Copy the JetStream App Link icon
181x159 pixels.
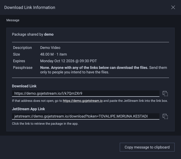point(165,116)
